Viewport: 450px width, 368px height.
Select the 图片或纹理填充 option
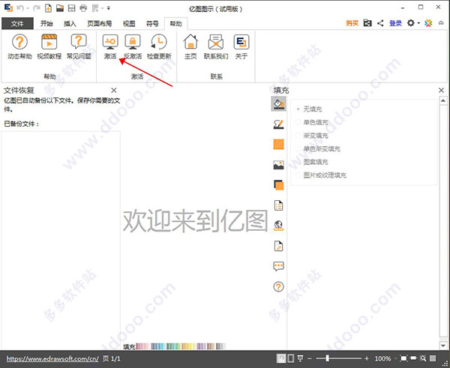(321, 175)
